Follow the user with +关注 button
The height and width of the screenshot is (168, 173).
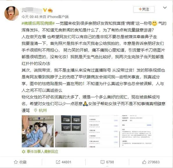click(144, 9)
